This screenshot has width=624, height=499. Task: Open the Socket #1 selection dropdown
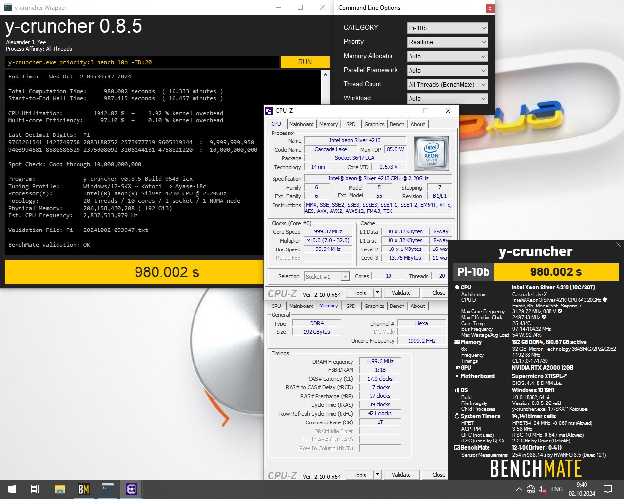327,276
